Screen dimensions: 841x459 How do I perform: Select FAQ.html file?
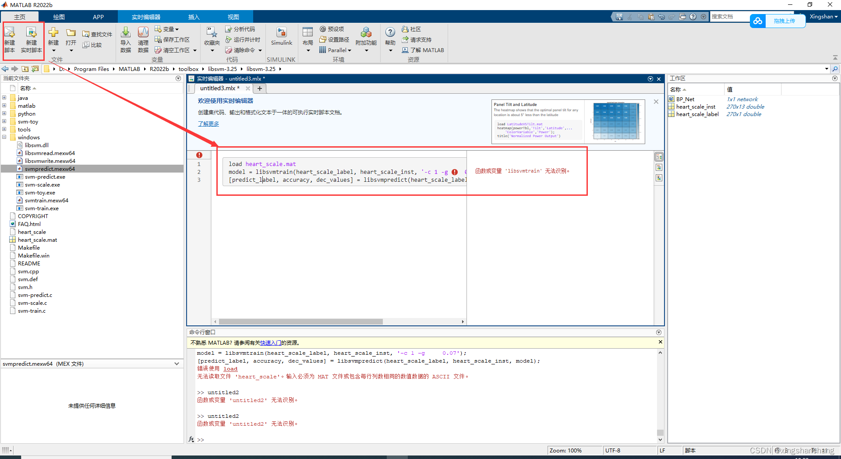tap(29, 224)
